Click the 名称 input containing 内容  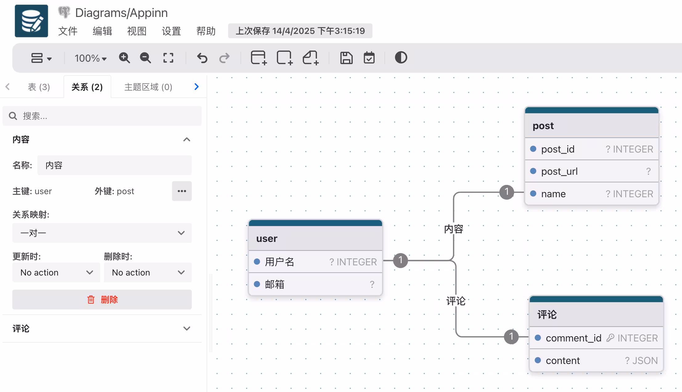click(114, 165)
